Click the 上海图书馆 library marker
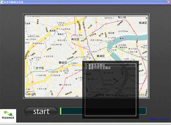The image size is (171, 125). [61, 85]
